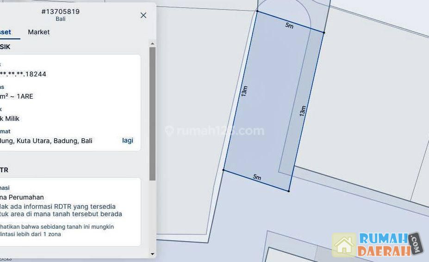Click the parcel's top-left corner vertex
429x262 pixels.
257,11
